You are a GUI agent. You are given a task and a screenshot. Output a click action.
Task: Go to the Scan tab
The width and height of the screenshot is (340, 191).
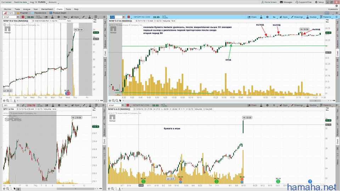pos(36,9)
